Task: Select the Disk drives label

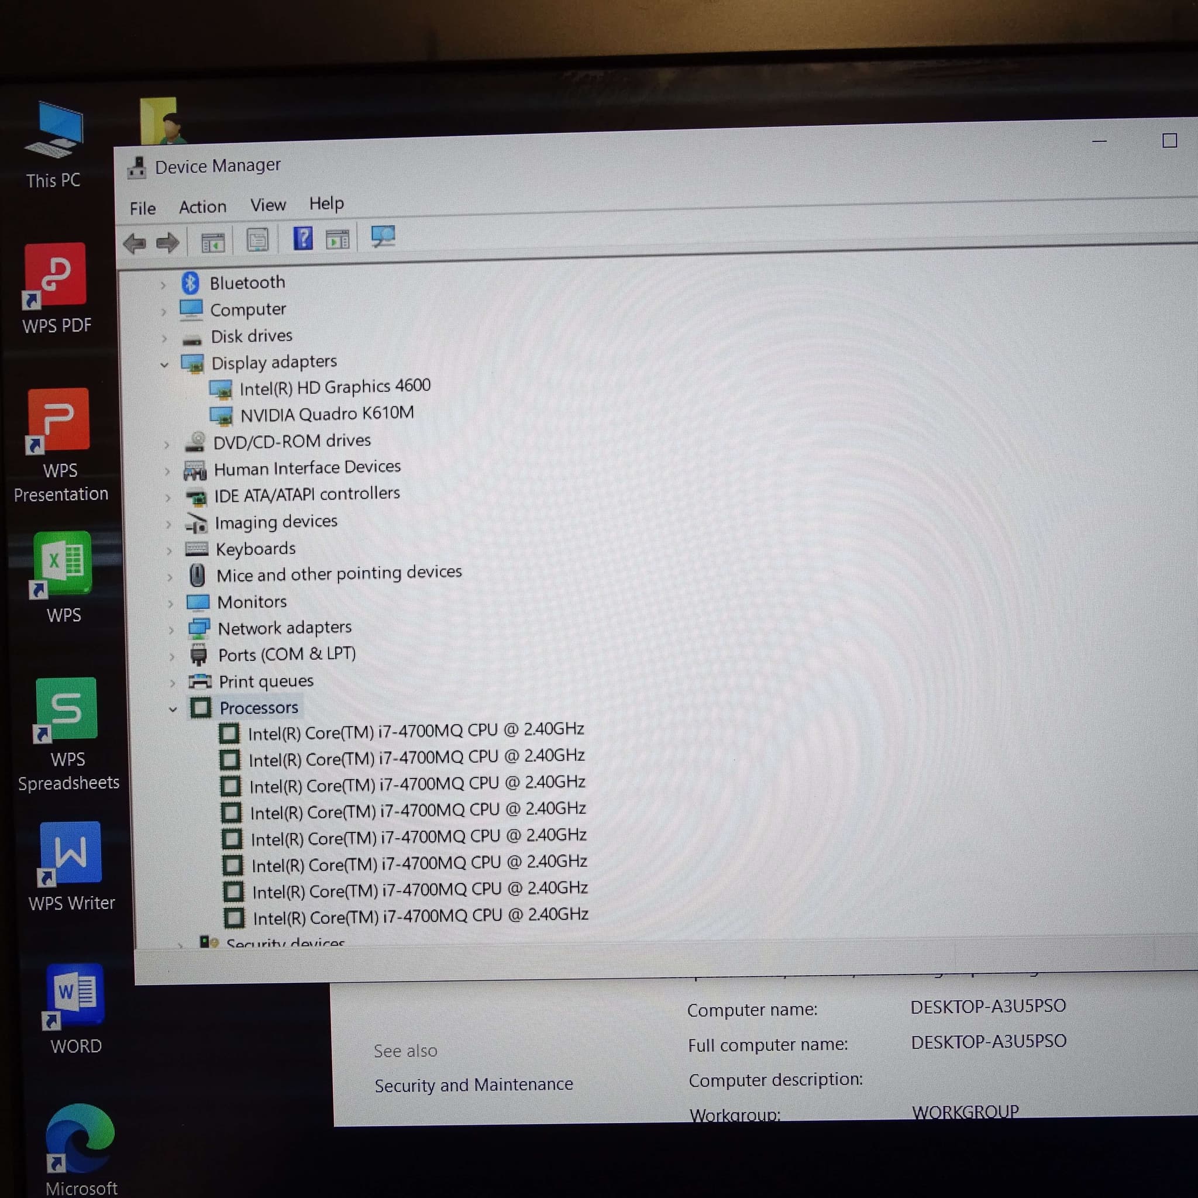Action: coord(251,336)
